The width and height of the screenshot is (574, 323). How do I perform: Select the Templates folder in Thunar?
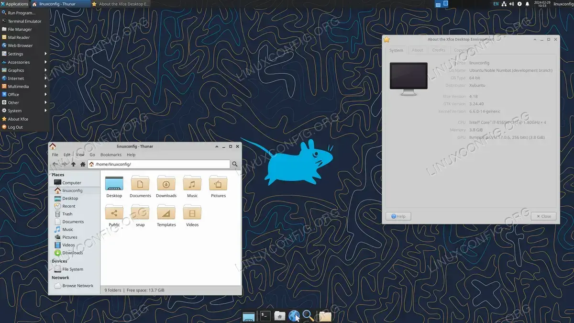[x=166, y=216]
